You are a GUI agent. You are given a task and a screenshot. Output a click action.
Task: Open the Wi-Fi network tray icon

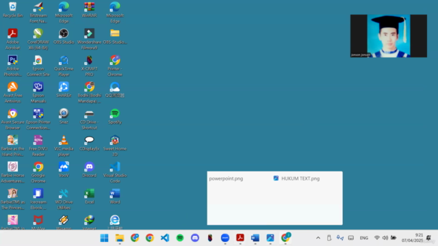pyautogui.click(x=377, y=238)
